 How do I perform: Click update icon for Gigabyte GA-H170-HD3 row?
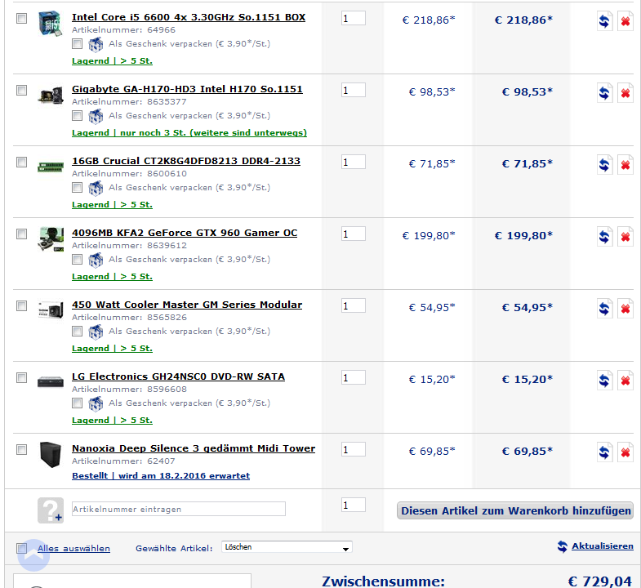coord(604,93)
